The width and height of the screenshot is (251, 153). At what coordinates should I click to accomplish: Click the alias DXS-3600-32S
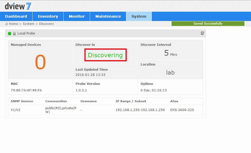pos(182,110)
